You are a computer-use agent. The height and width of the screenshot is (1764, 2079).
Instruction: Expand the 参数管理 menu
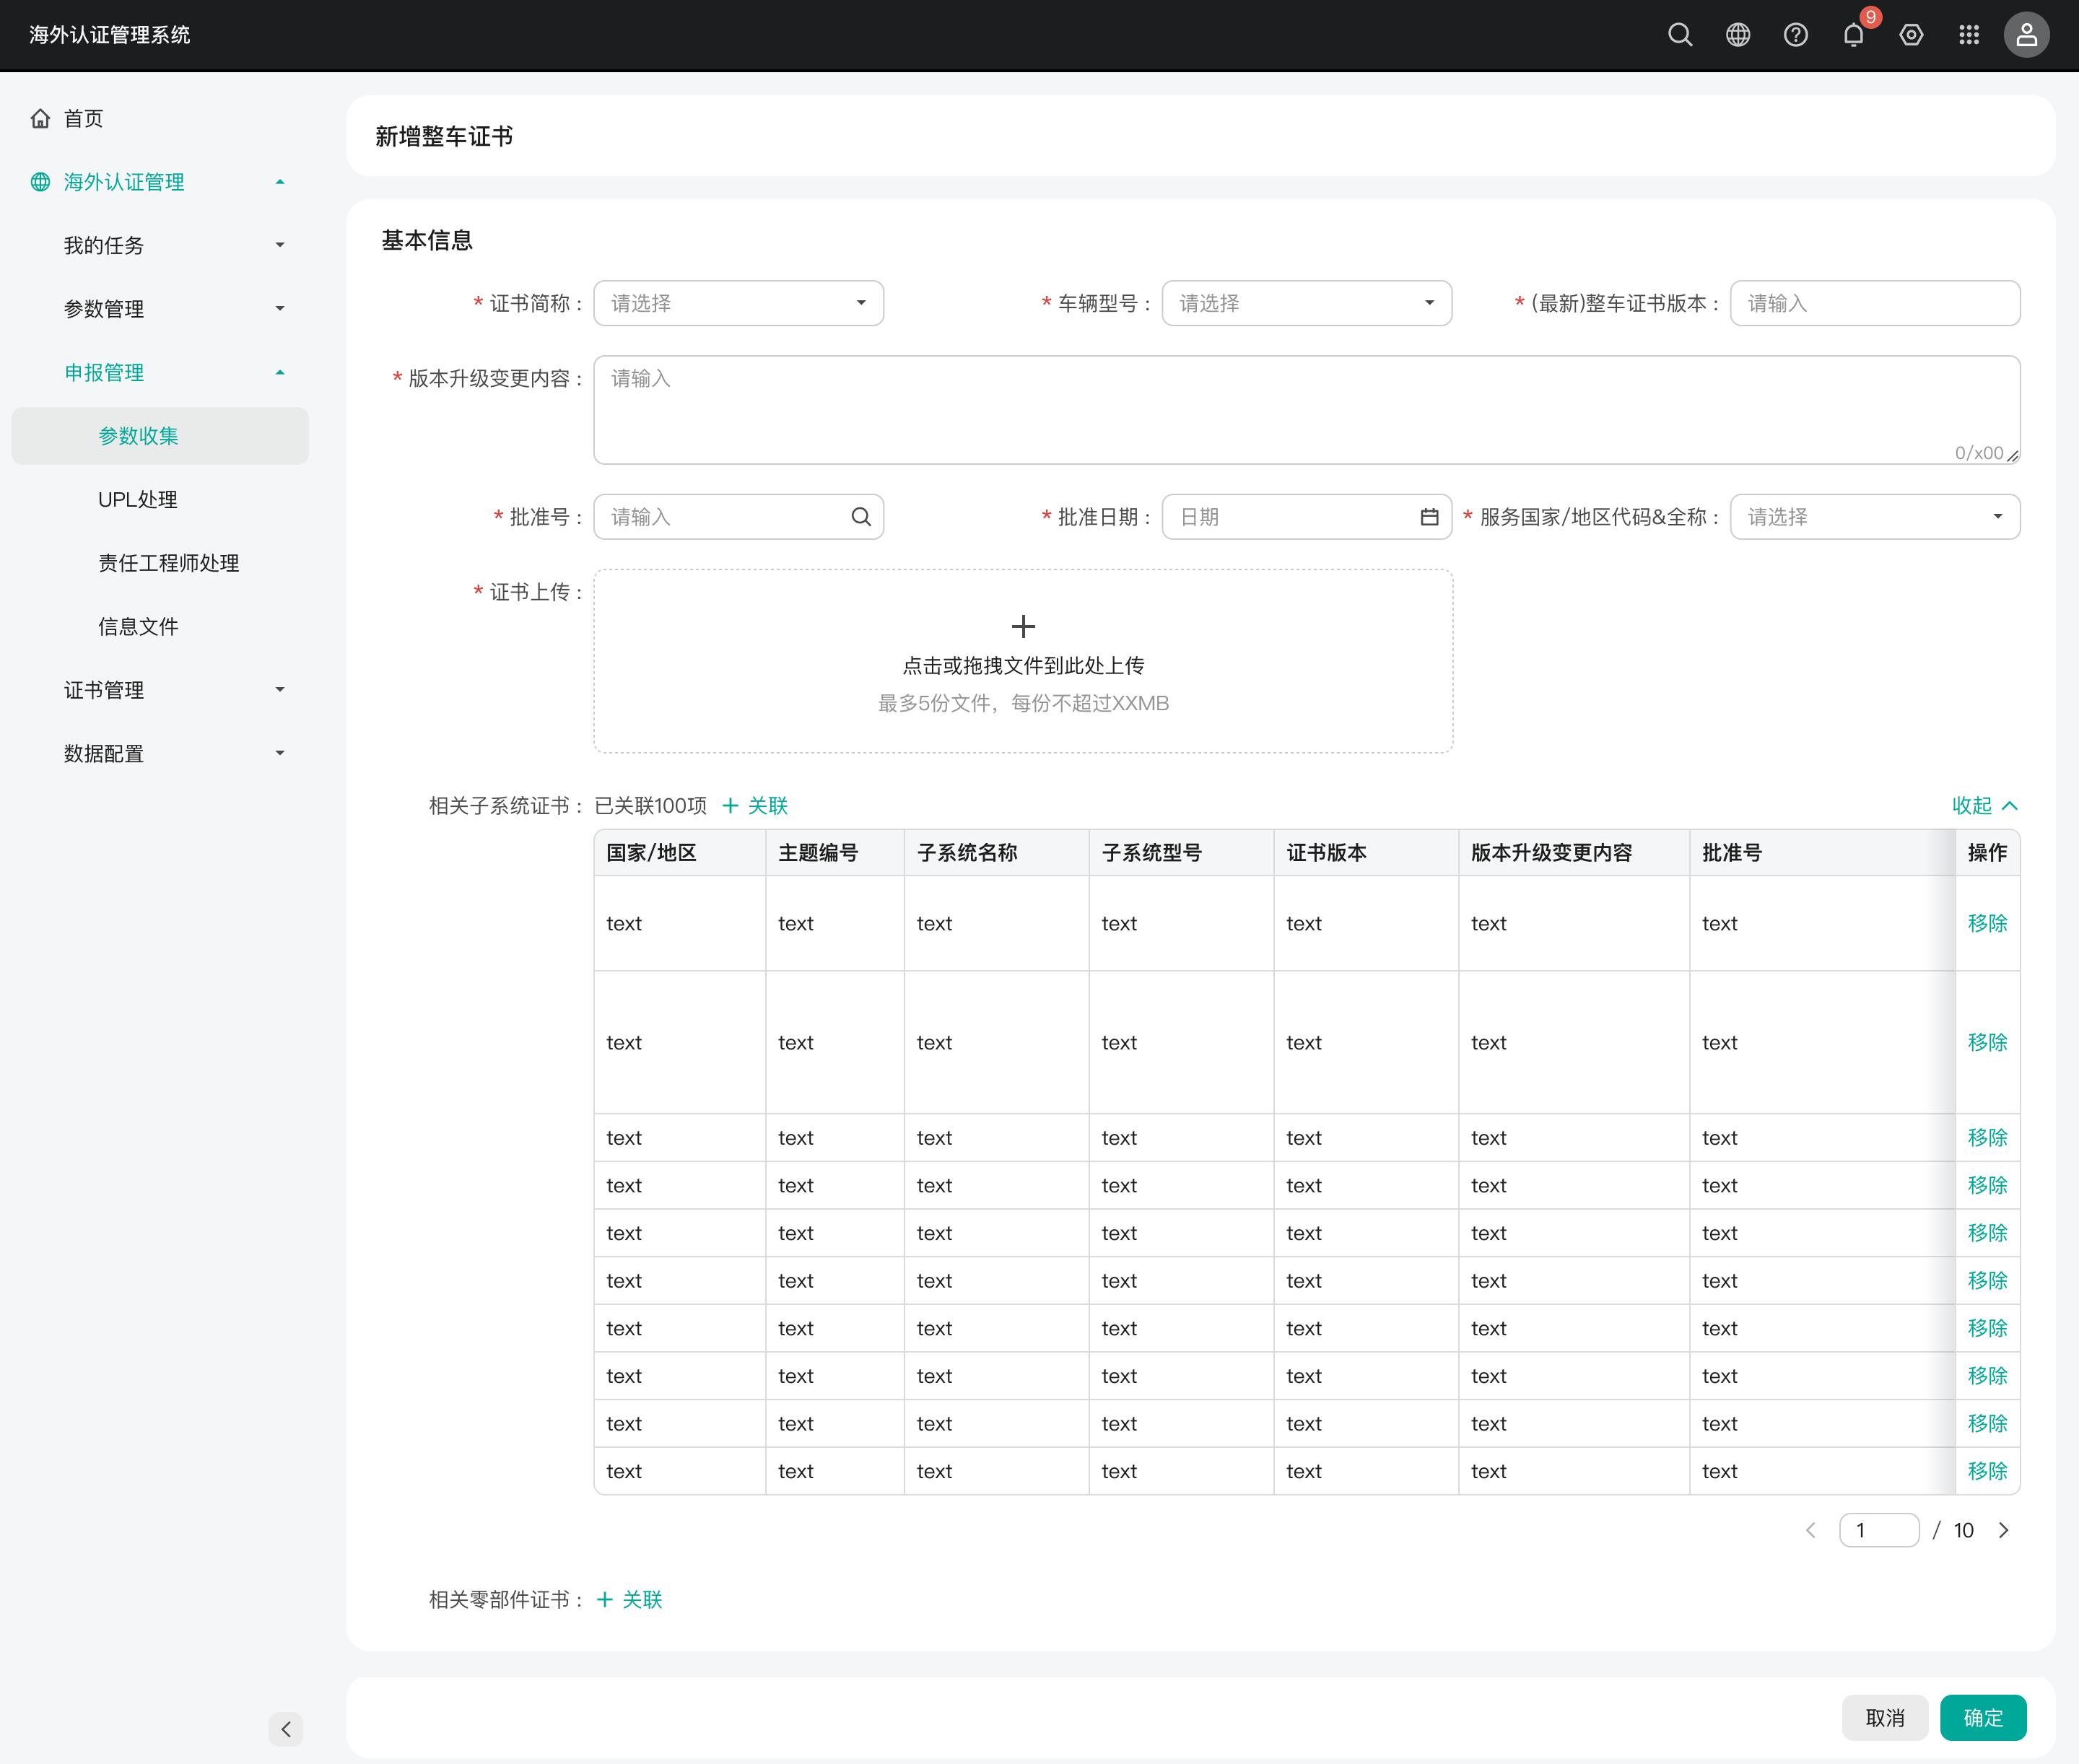(160, 309)
